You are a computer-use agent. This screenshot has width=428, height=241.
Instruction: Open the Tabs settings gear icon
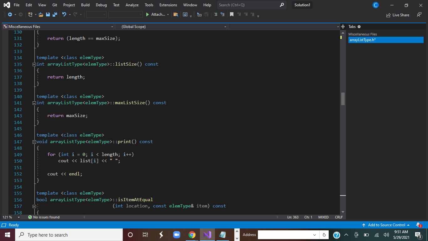(359, 26)
